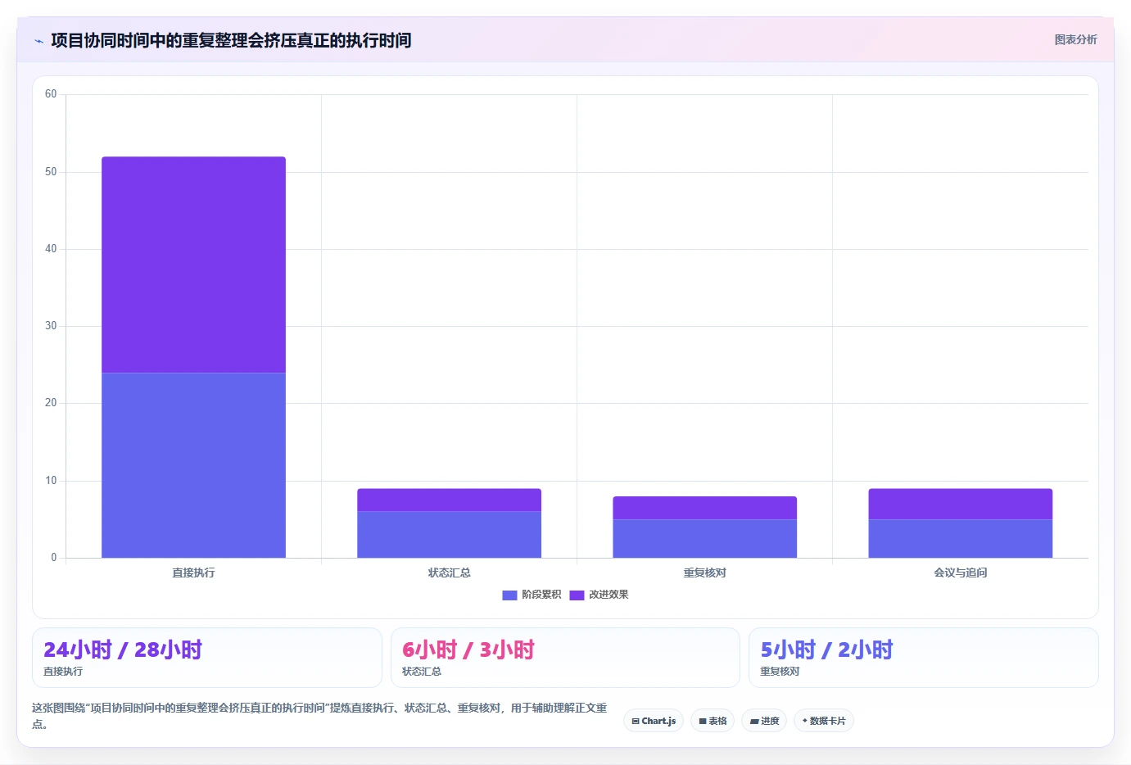Viewport: 1131px width, 765px height.
Task: Click the 6小时 / 3小时 stat card
Action: pyautogui.click(x=565, y=658)
